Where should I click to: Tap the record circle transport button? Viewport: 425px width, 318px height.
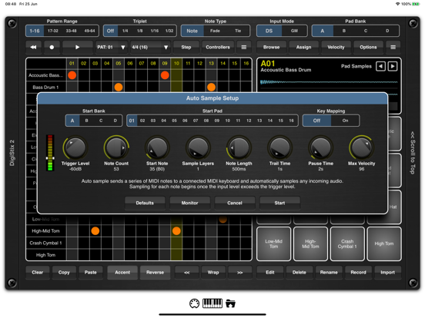[x=52, y=47]
